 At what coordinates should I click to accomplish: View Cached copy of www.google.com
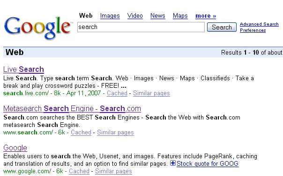pyautogui.click(x=79, y=171)
